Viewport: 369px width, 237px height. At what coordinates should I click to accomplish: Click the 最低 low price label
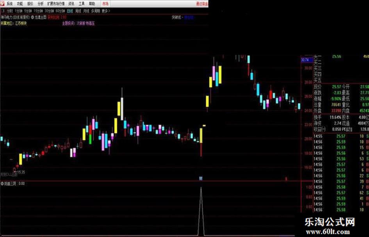346,98
